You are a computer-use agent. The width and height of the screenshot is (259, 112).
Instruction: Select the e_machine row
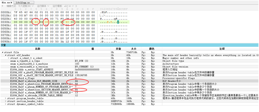[129, 64]
